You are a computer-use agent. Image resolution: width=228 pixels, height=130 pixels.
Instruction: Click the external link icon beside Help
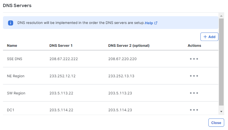coord(156,23)
